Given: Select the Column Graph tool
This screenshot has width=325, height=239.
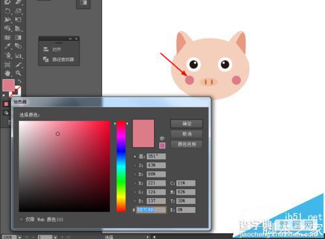Looking at the screenshot, I should click(18, 55).
